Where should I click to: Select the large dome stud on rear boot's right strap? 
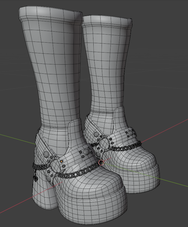[x=130, y=133]
